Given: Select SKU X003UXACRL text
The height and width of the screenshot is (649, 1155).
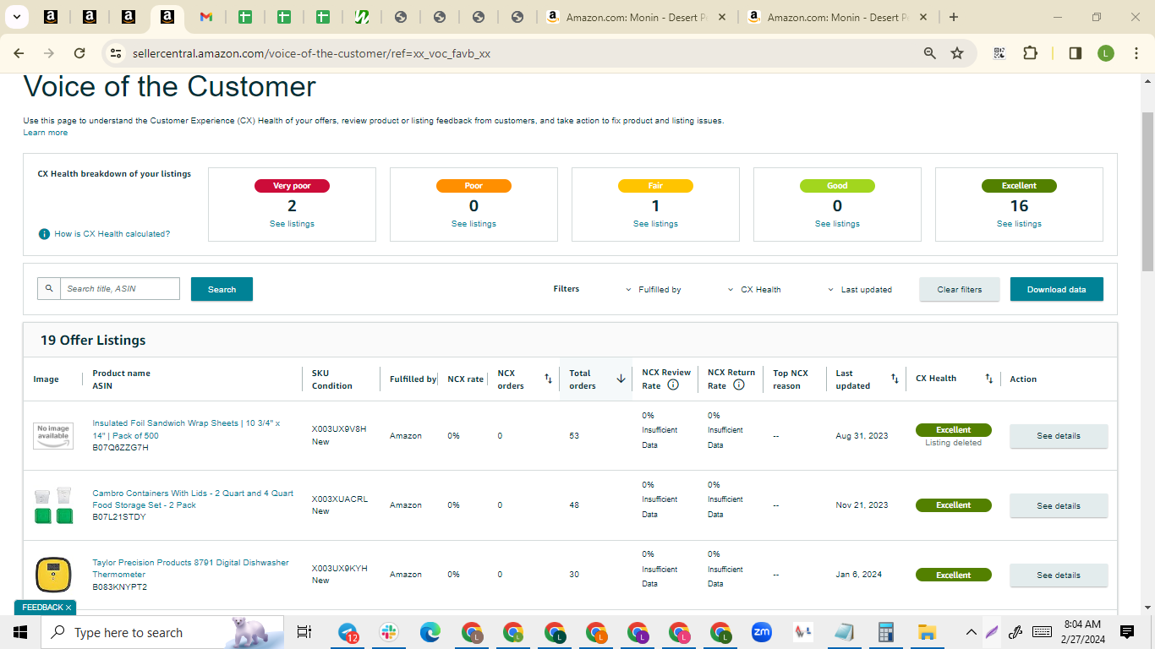Looking at the screenshot, I should 340,499.
